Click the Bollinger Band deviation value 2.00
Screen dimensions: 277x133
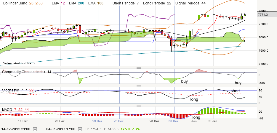[39, 3]
